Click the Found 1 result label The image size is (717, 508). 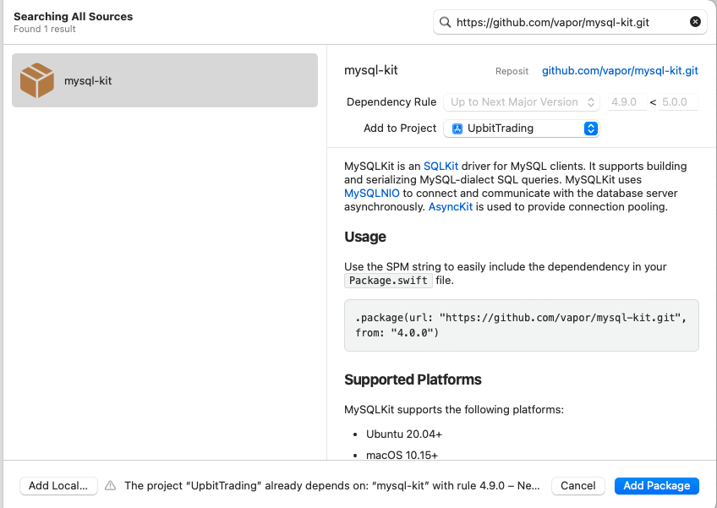[x=45, y=29]
